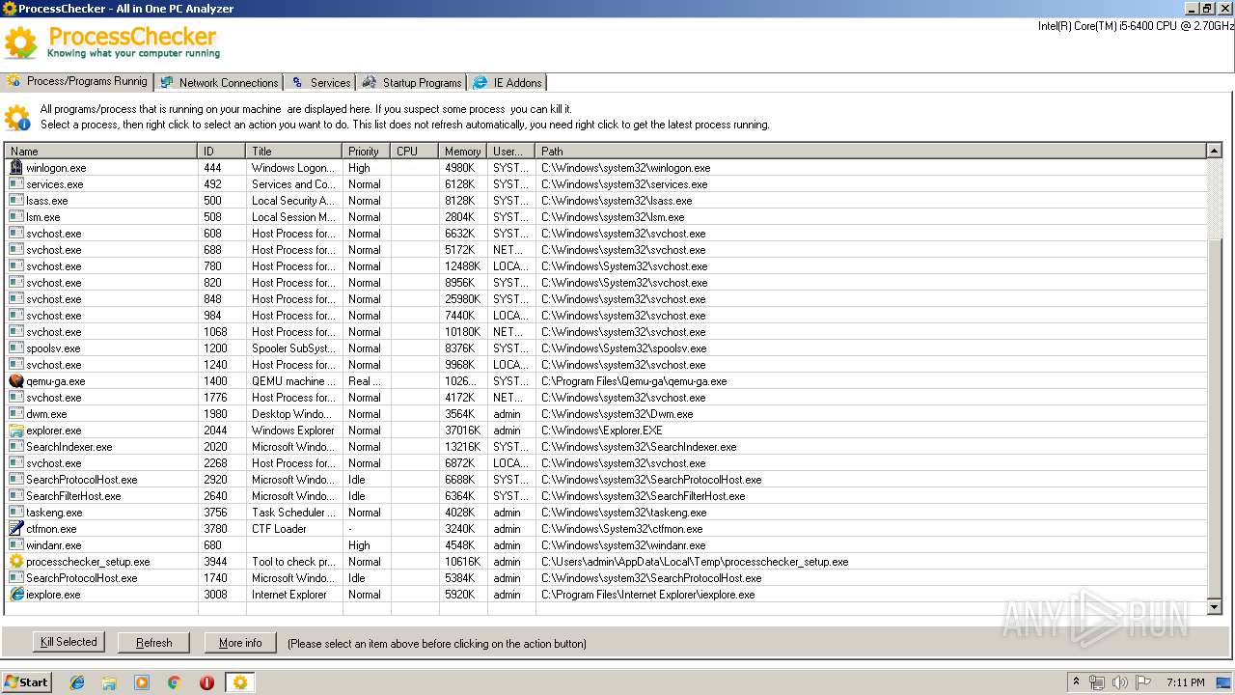Click the scrollbar up arrow
The image size is (1235, 695).
coord(1215,151)
